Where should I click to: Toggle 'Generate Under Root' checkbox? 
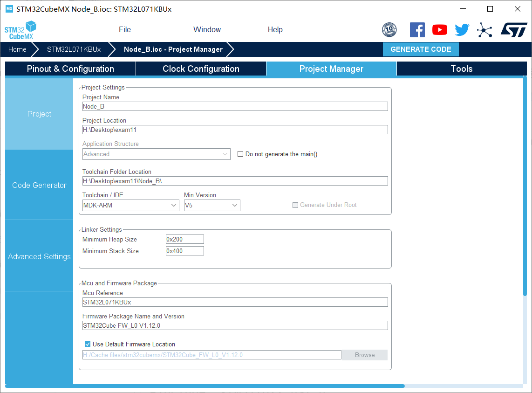[x=295, y=205]
